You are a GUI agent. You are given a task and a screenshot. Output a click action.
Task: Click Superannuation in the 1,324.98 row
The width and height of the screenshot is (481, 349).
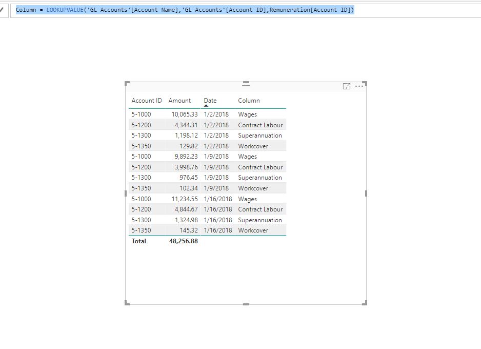point(260,220)
